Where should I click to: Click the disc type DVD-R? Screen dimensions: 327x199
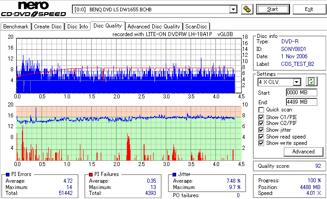(x=290, y=42)
